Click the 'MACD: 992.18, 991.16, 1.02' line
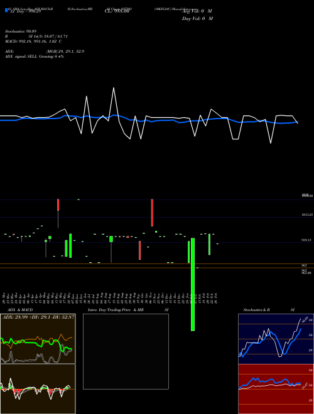Viewport: 314px width, 414px height. click(x=33, y=41)
